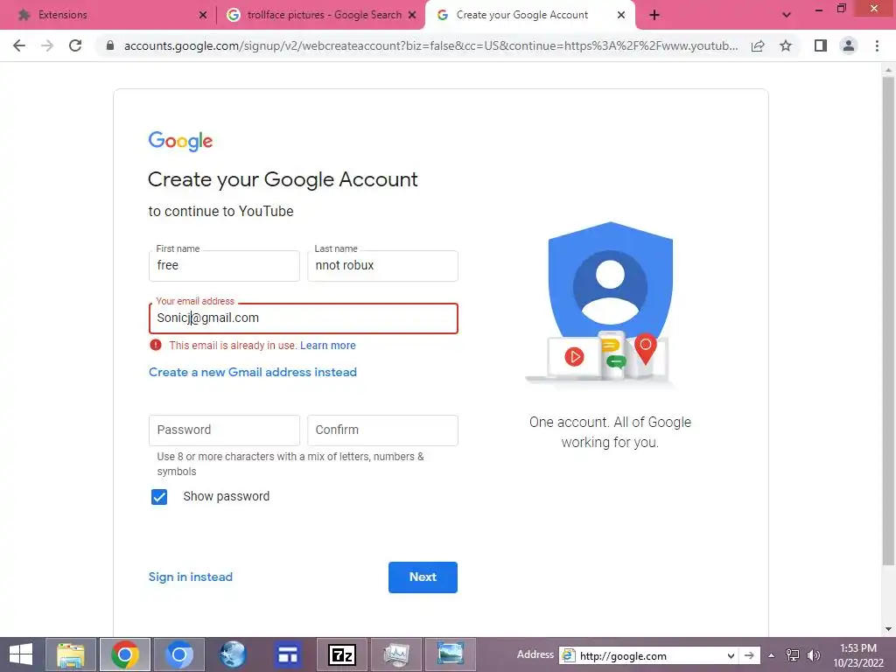Click Sign in instead link
Screen dimensions: 896x672
pos(190,577)
